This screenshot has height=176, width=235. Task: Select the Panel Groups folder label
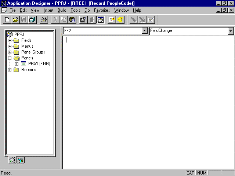pos(33,52)
